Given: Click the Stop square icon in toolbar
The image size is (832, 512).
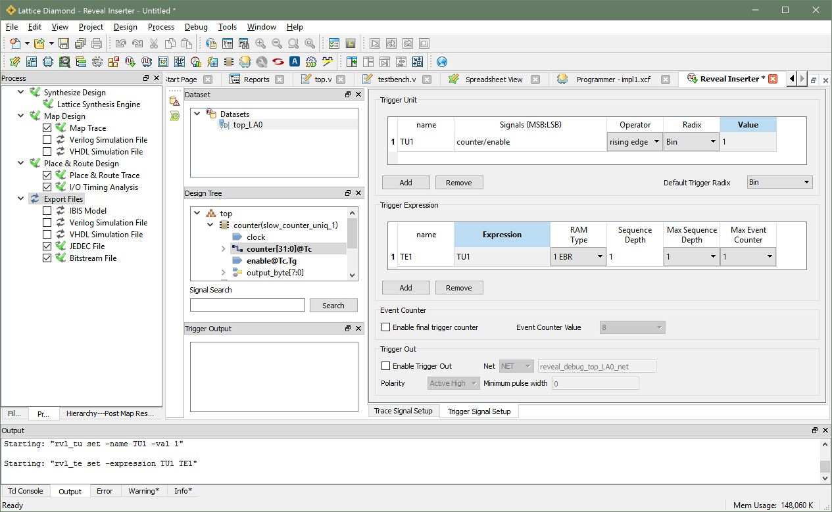Looking at the screenshot, I should coord(424,43).
